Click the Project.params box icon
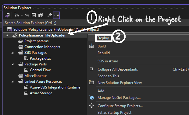This screenshot has height=115, width=189. coord(20,41)
